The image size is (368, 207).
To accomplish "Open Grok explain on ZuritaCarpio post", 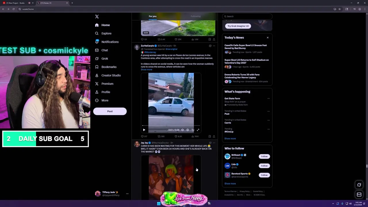I will click(x=210, y=46).
